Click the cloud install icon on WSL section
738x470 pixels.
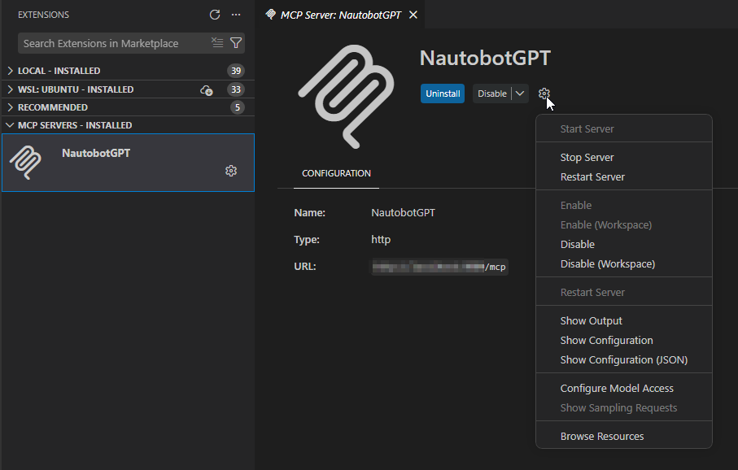click(x=207, y=89)
